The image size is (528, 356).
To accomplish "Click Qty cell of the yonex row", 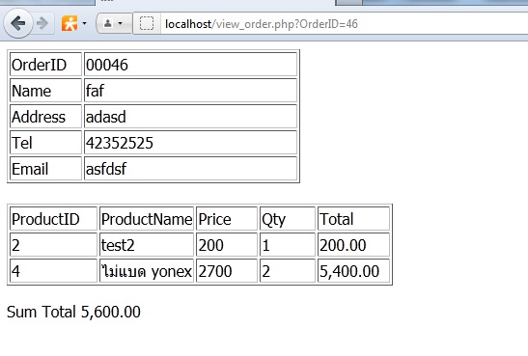I will (x=288, y=270).
